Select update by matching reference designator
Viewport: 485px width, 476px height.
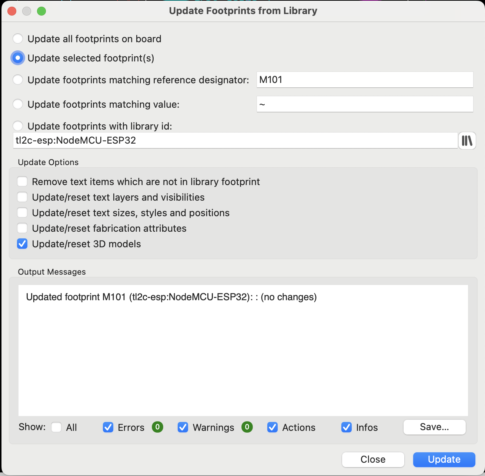[x=18, y=80]
